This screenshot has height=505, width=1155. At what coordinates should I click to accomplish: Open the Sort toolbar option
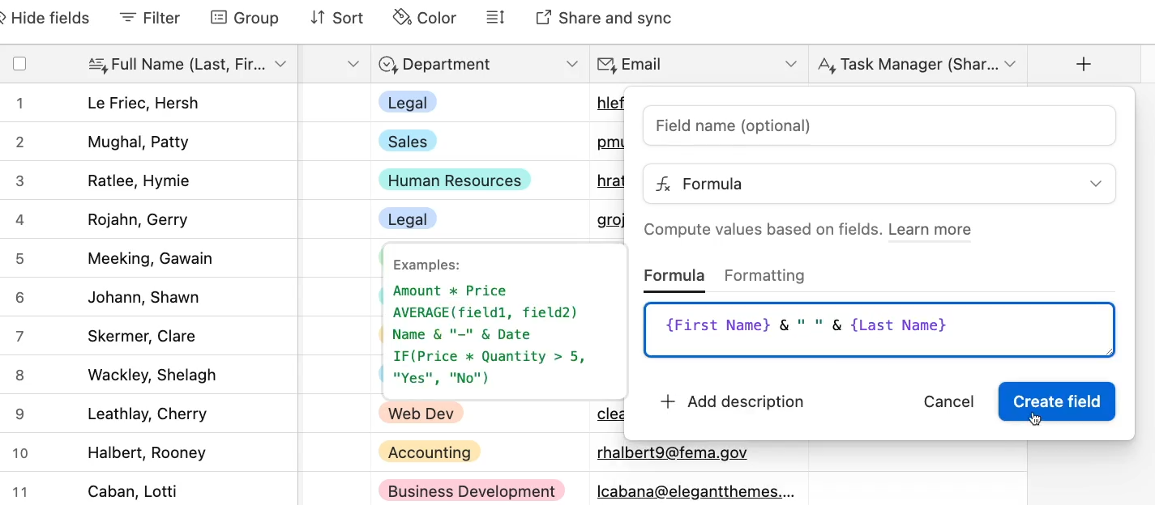coord(336,18)
